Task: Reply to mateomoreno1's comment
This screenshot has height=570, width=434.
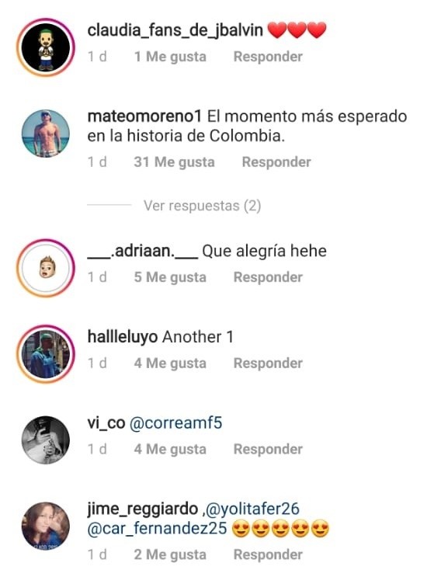Action: coord(276,162)
